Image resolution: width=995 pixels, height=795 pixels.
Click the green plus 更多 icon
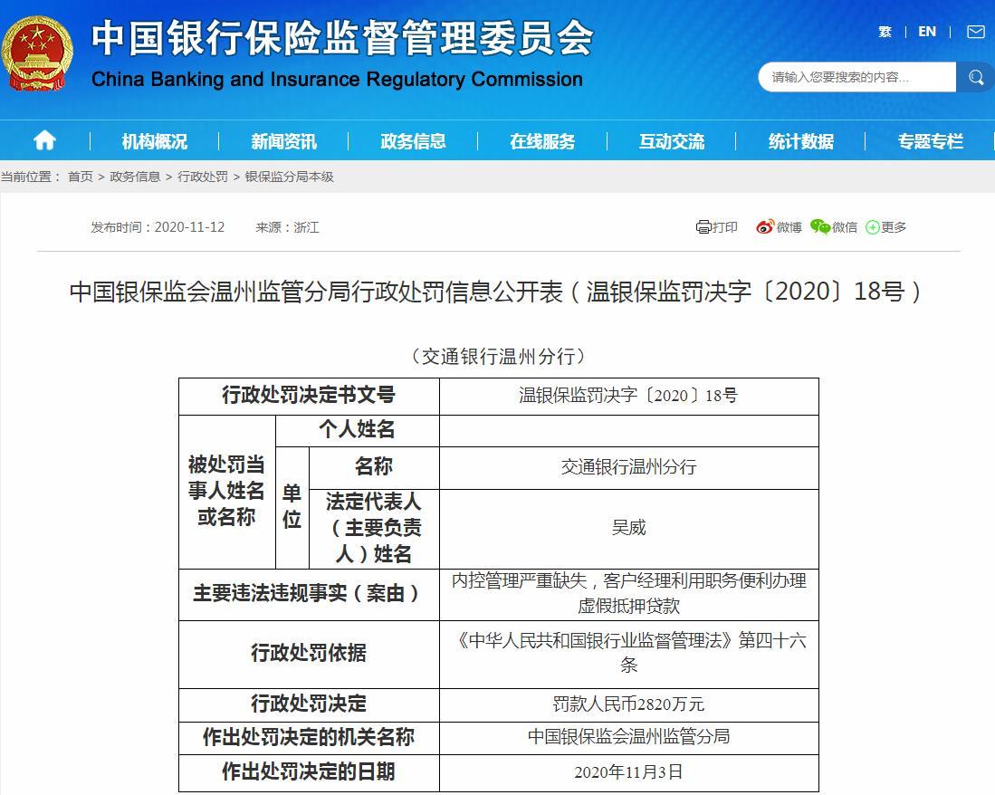click(x=873, y=227)
